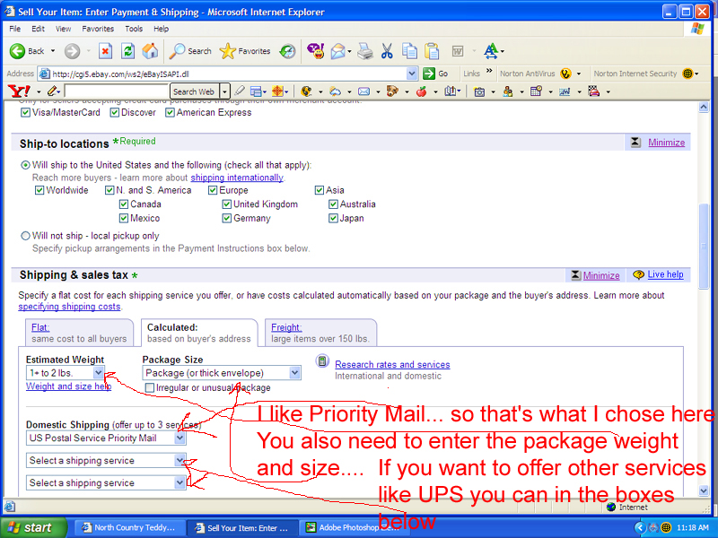Refresh the page with the Refresh icon
The height and width of the screenshot is (538, 718).
click(x=128, y=51)
